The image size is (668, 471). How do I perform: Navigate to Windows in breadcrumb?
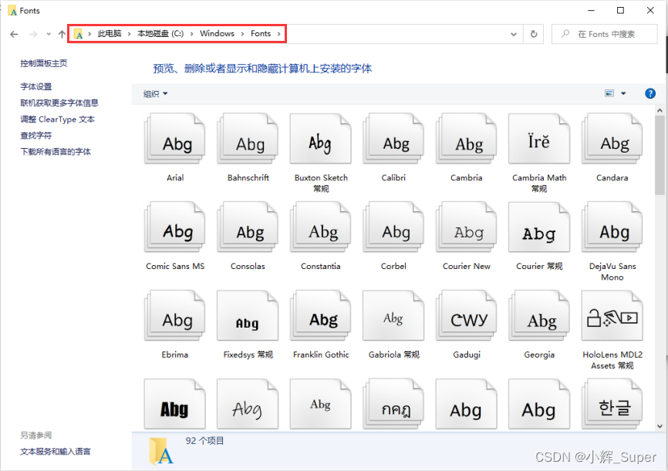(218, 34)
